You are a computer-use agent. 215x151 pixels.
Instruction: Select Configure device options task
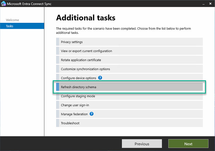[78, 78]
